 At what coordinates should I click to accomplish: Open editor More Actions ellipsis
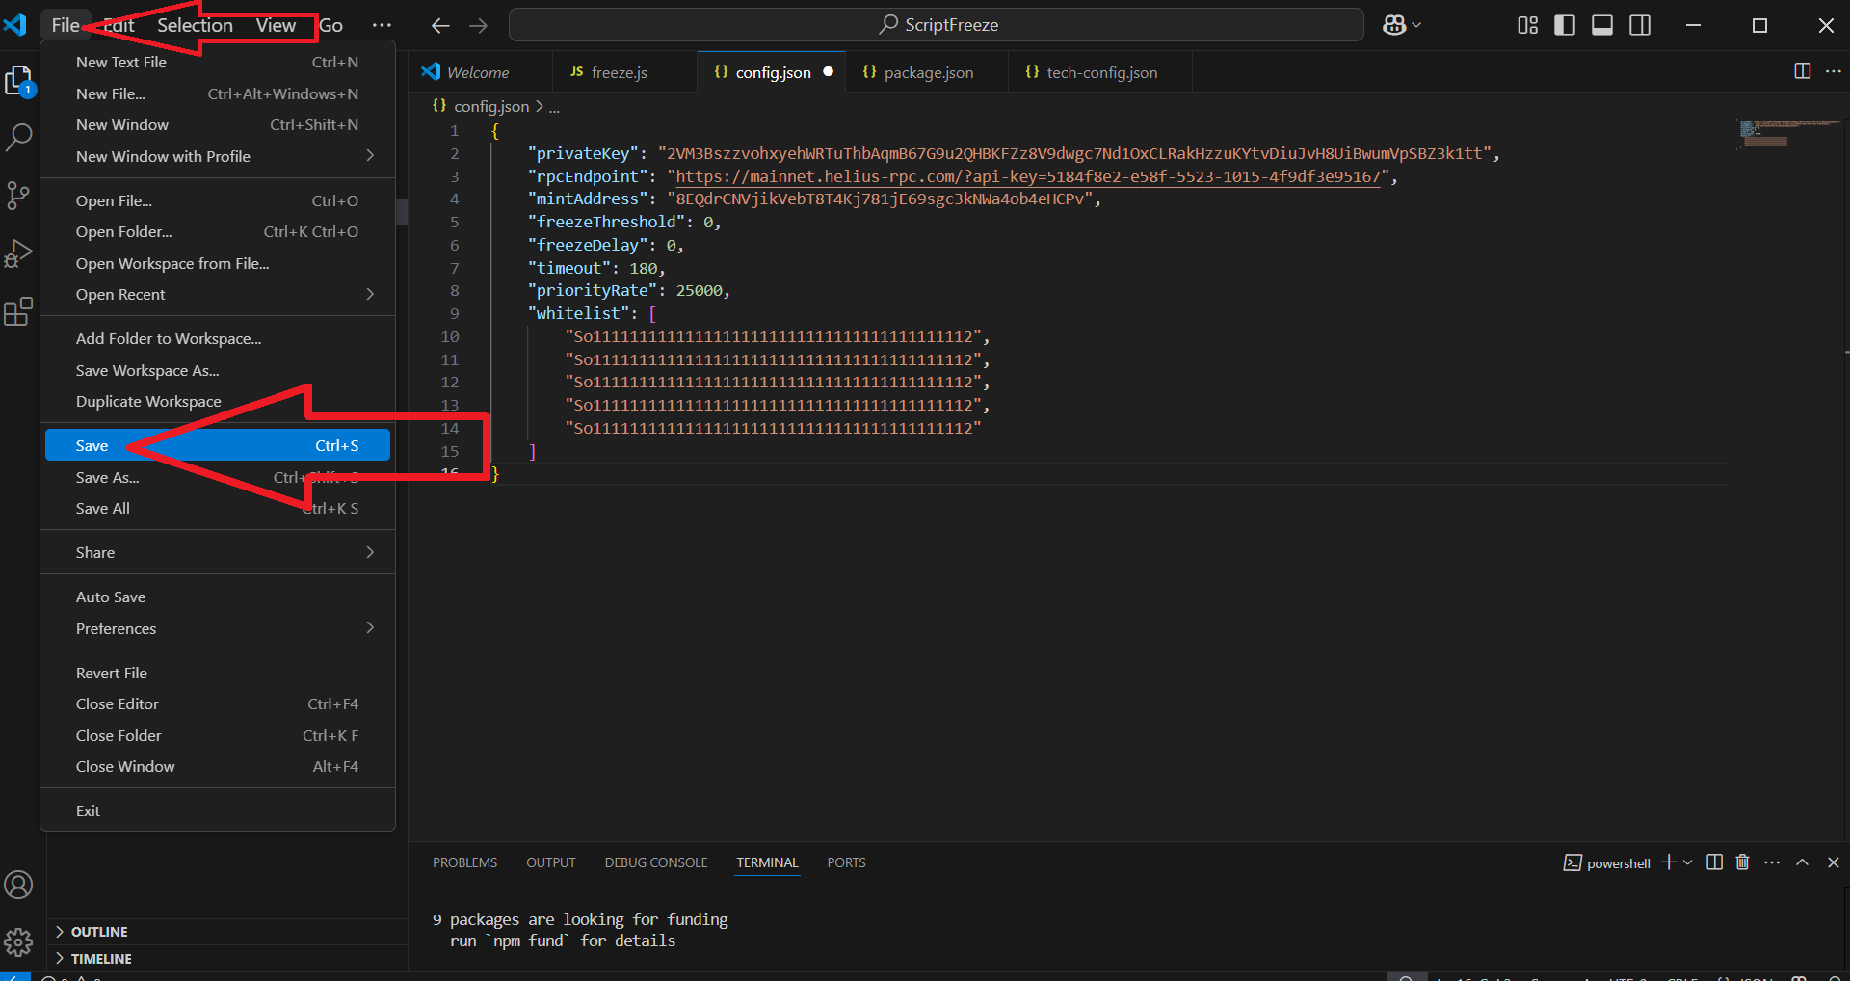point(1834,71)
